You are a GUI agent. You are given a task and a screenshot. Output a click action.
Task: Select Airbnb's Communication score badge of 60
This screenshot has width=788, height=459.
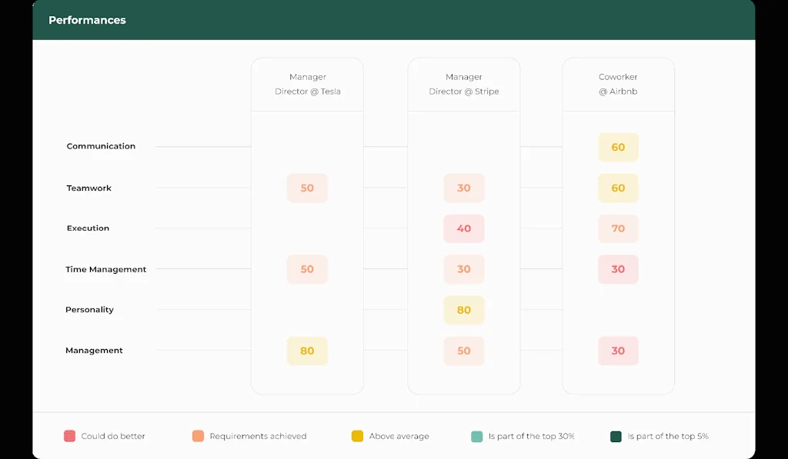(x=618, y=148)
